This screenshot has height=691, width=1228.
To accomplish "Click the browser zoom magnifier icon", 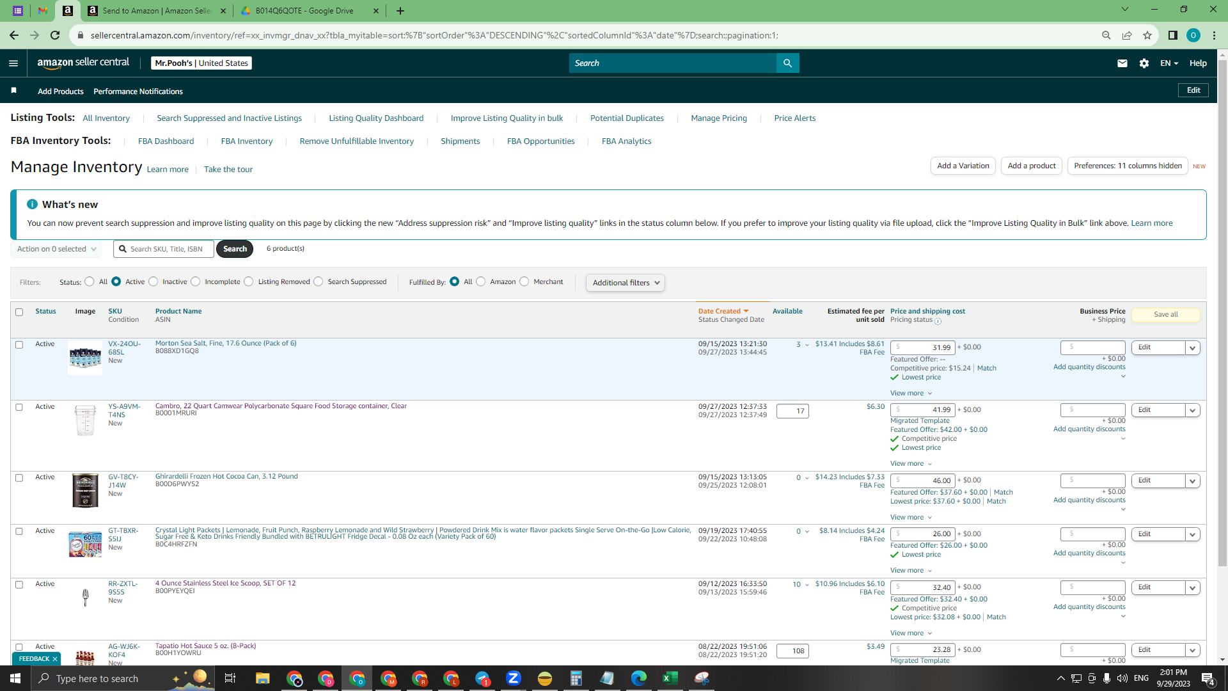I will 1106,35.
